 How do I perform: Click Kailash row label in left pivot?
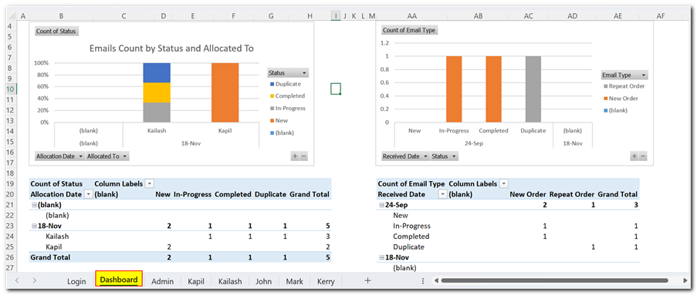pos(57,236)
